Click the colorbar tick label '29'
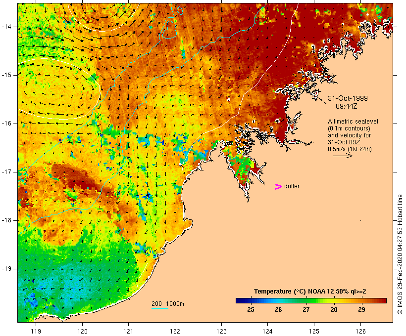This screenshot has width=406, height=336. pos(361,309)
